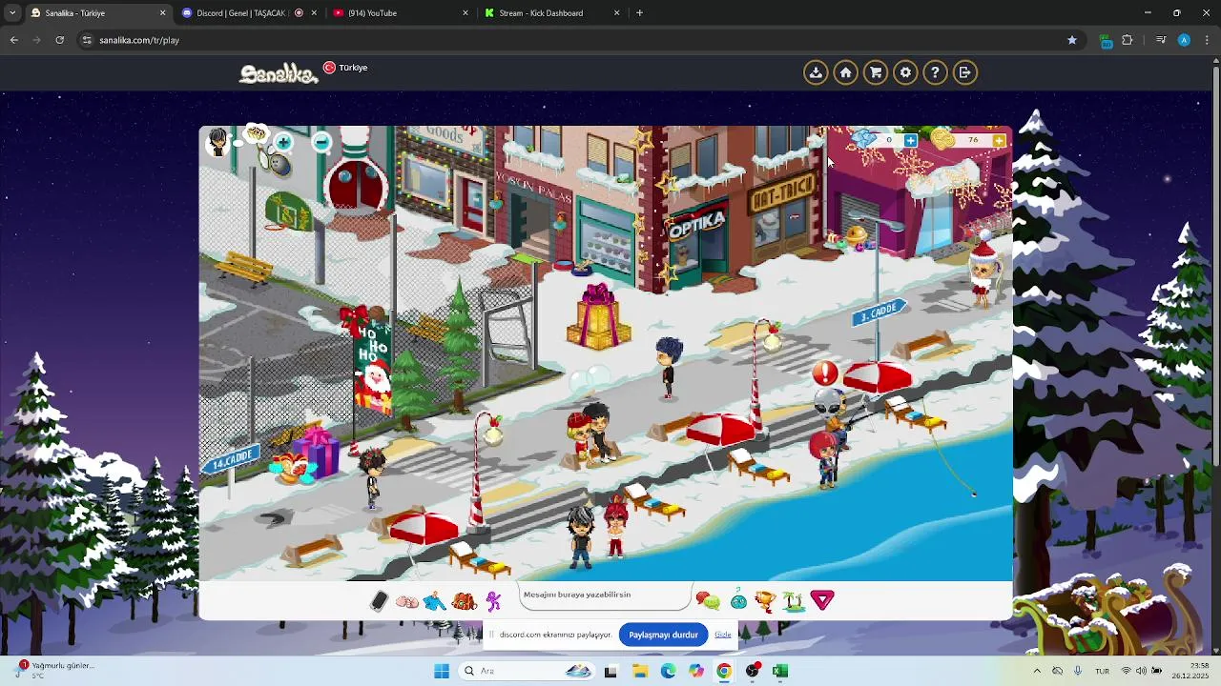Zoom in with the plus bubble

(x=283, y=143)
